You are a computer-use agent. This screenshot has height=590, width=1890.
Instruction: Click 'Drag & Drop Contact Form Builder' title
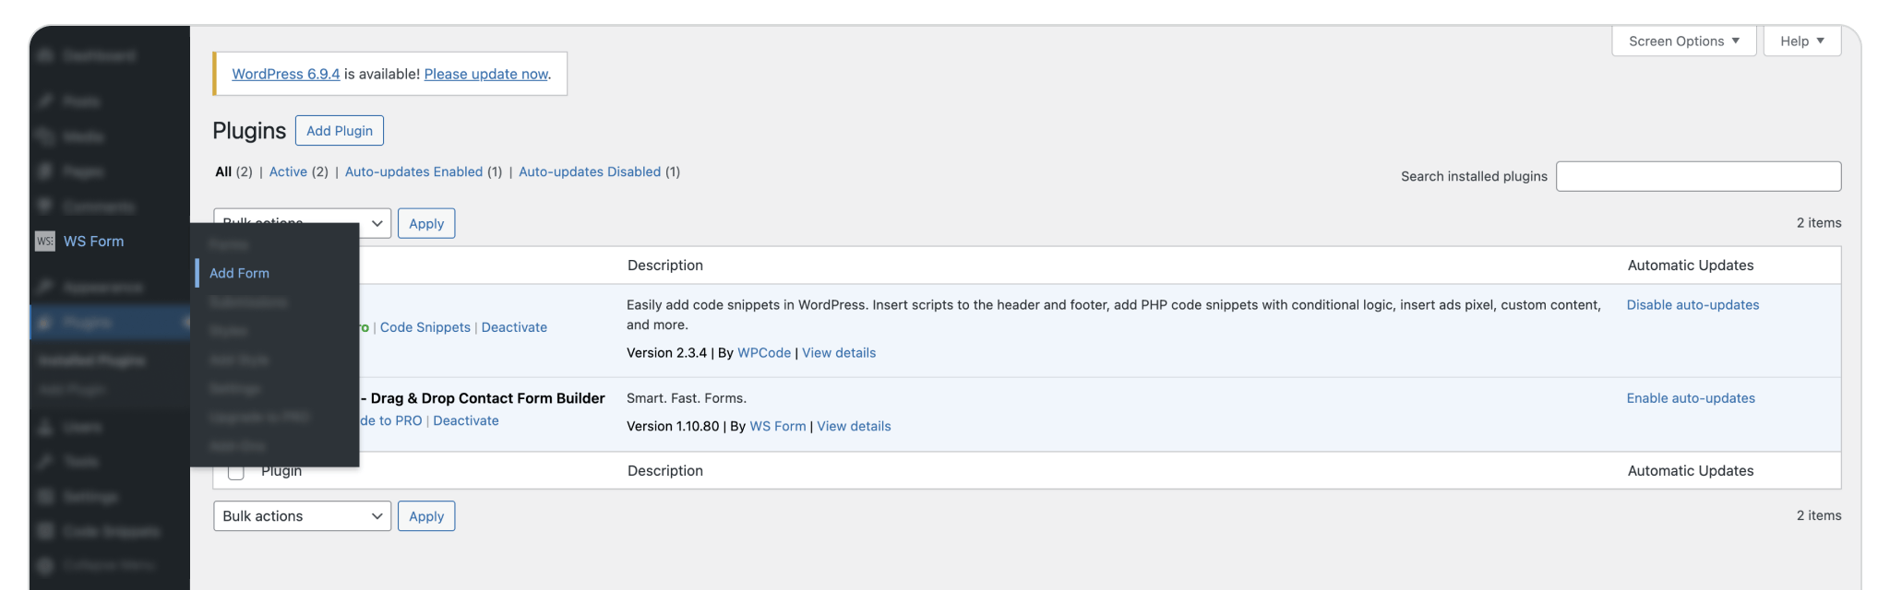pyautogui.click(x=487, y=398)
